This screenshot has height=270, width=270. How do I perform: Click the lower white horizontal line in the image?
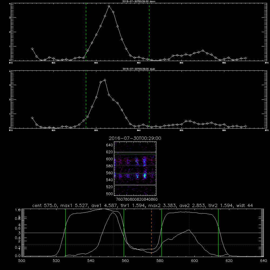pyautogui.click(x=135, y=185)
